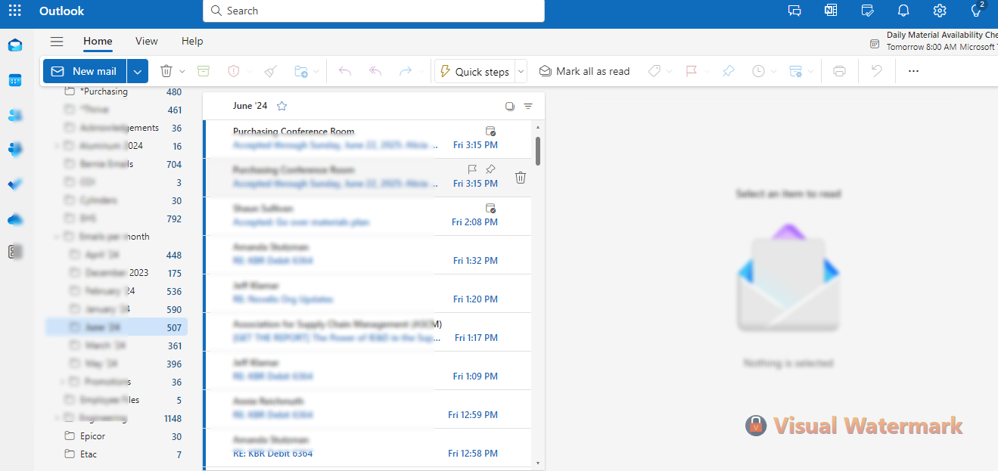Open Teams chat icon in header
Viewport: 998px width, 471px height.
tap(794, 11)
